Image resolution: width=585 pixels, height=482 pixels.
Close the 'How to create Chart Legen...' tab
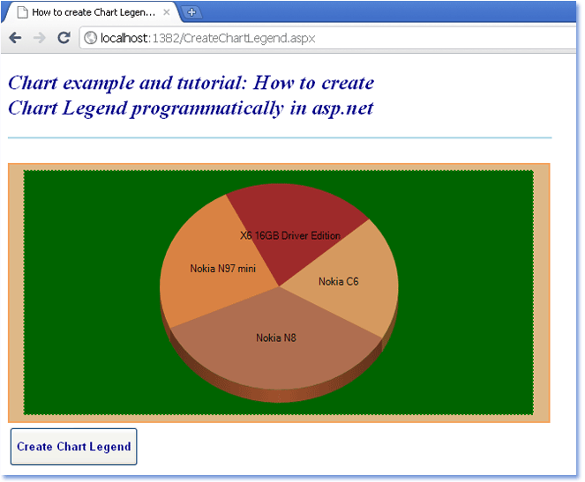[x=167, y=12]
